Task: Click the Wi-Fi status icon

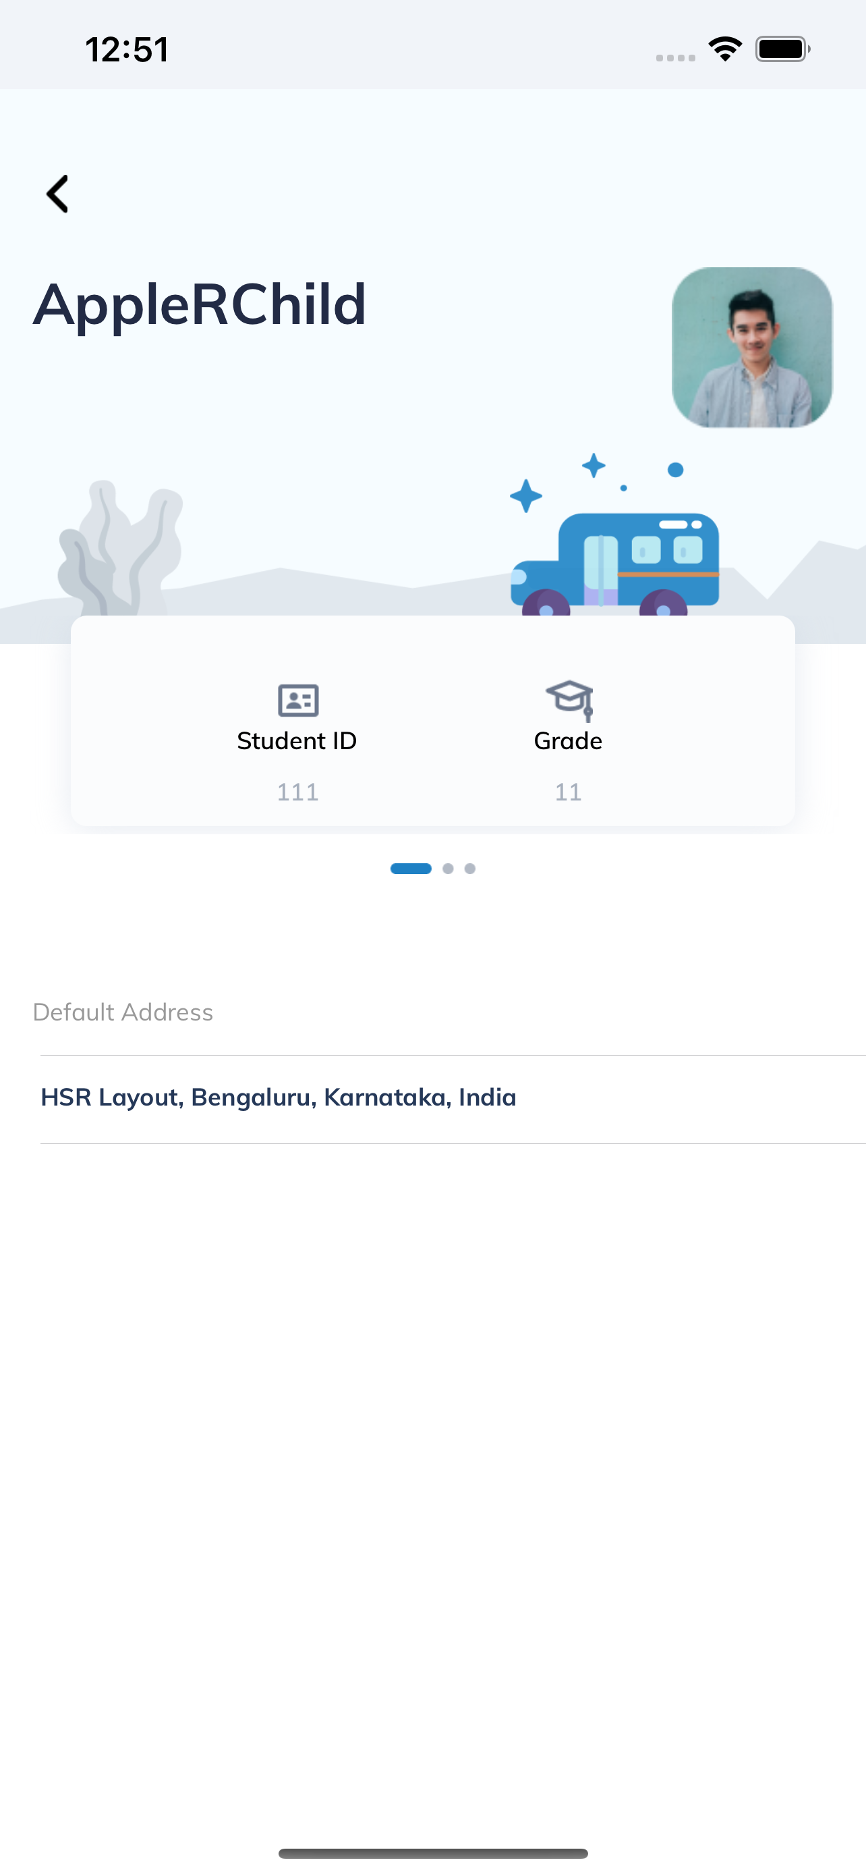Action: click(725, 49)
